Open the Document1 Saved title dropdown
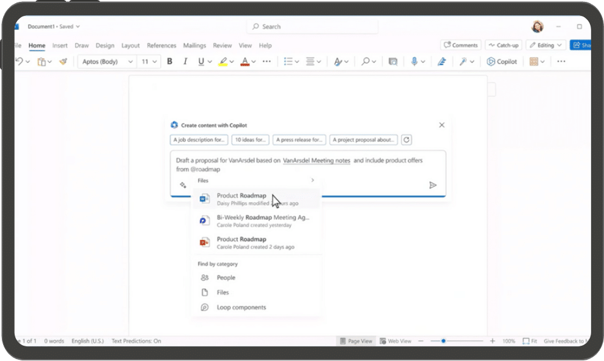The height and width of the screenshot is (361, 604). [x=54, y=26]
